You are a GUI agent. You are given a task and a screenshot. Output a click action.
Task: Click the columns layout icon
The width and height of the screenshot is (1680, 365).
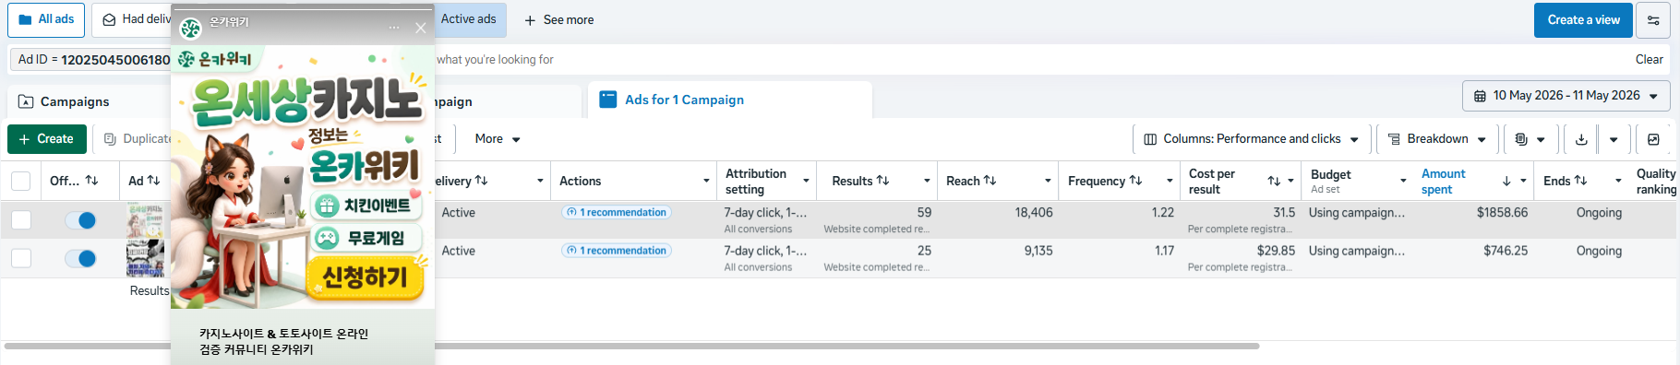pos(1150,139)
